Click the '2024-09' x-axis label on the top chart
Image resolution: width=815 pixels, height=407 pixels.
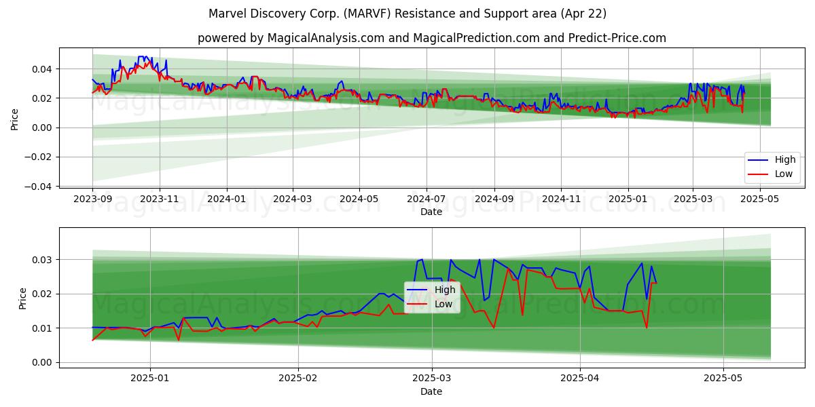[494, 199]
